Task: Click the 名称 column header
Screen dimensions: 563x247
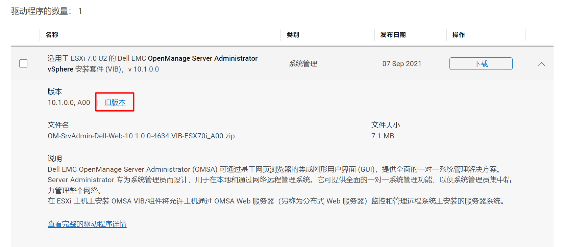Action: (52, 35)
